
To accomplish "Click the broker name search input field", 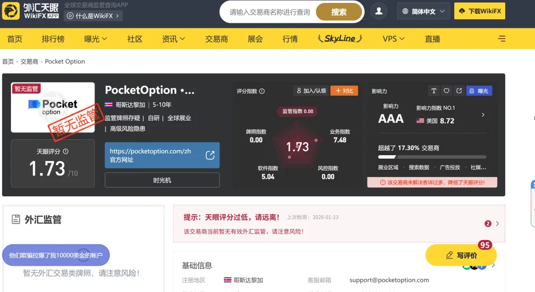I will [x=269, y=12].
